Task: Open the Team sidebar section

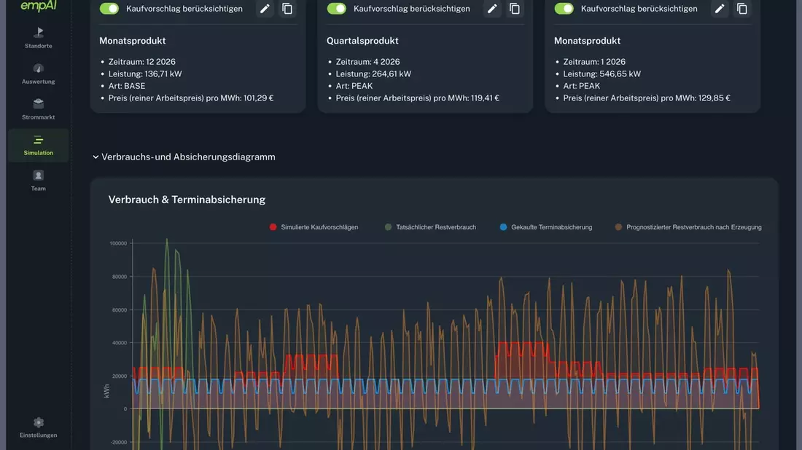Action: [x=39, y=181]
